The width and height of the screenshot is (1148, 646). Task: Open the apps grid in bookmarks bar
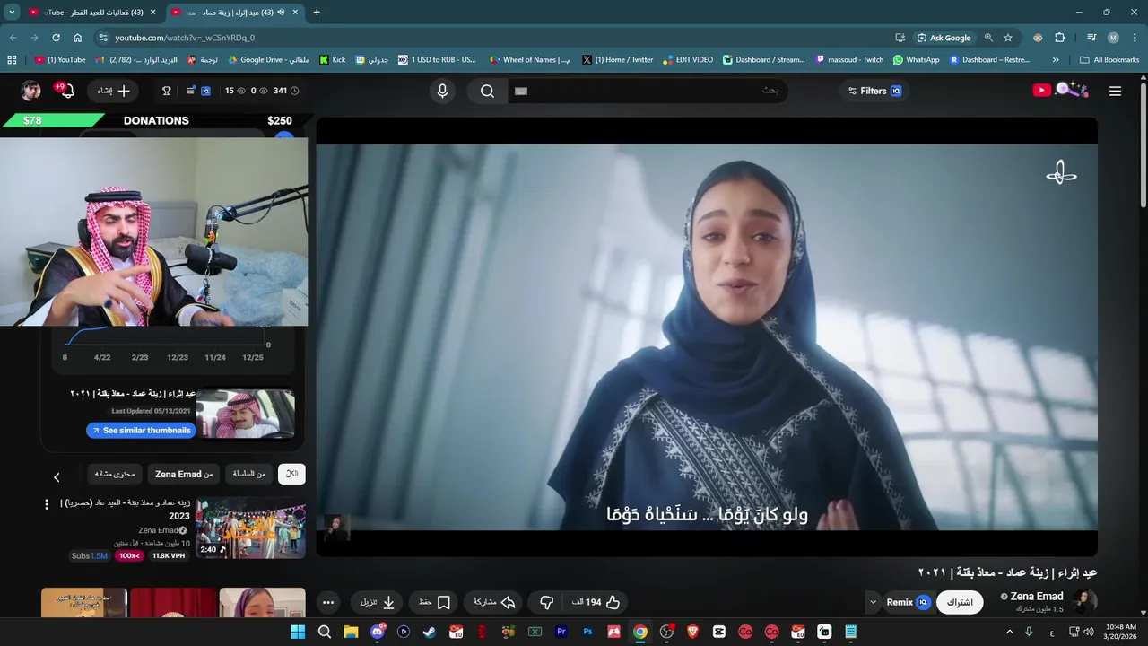click(x=12, y=60)
